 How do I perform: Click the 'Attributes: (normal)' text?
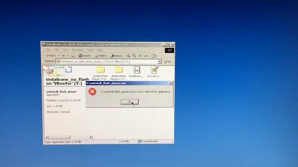coord(58,112)
